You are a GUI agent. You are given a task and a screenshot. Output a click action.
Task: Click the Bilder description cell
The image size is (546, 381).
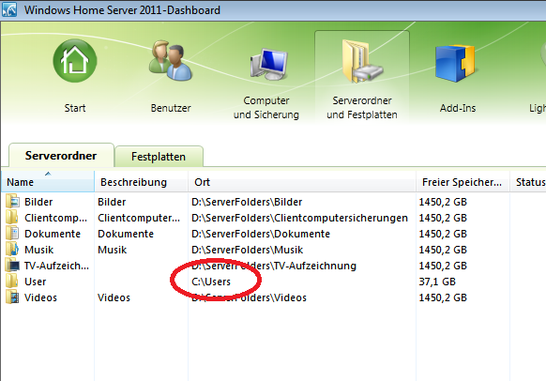112,202
